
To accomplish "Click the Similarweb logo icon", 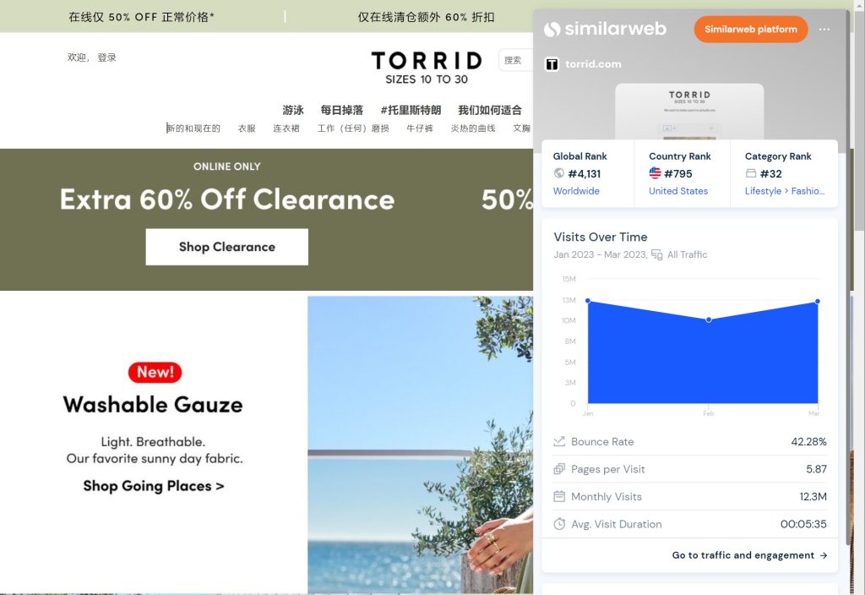I will [552, 30].
